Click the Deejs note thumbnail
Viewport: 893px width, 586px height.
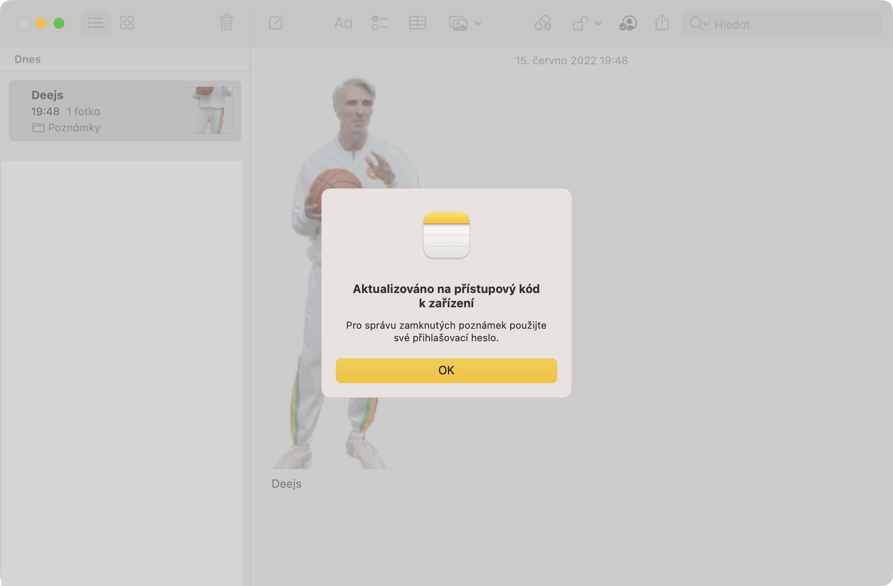point(209,110)
